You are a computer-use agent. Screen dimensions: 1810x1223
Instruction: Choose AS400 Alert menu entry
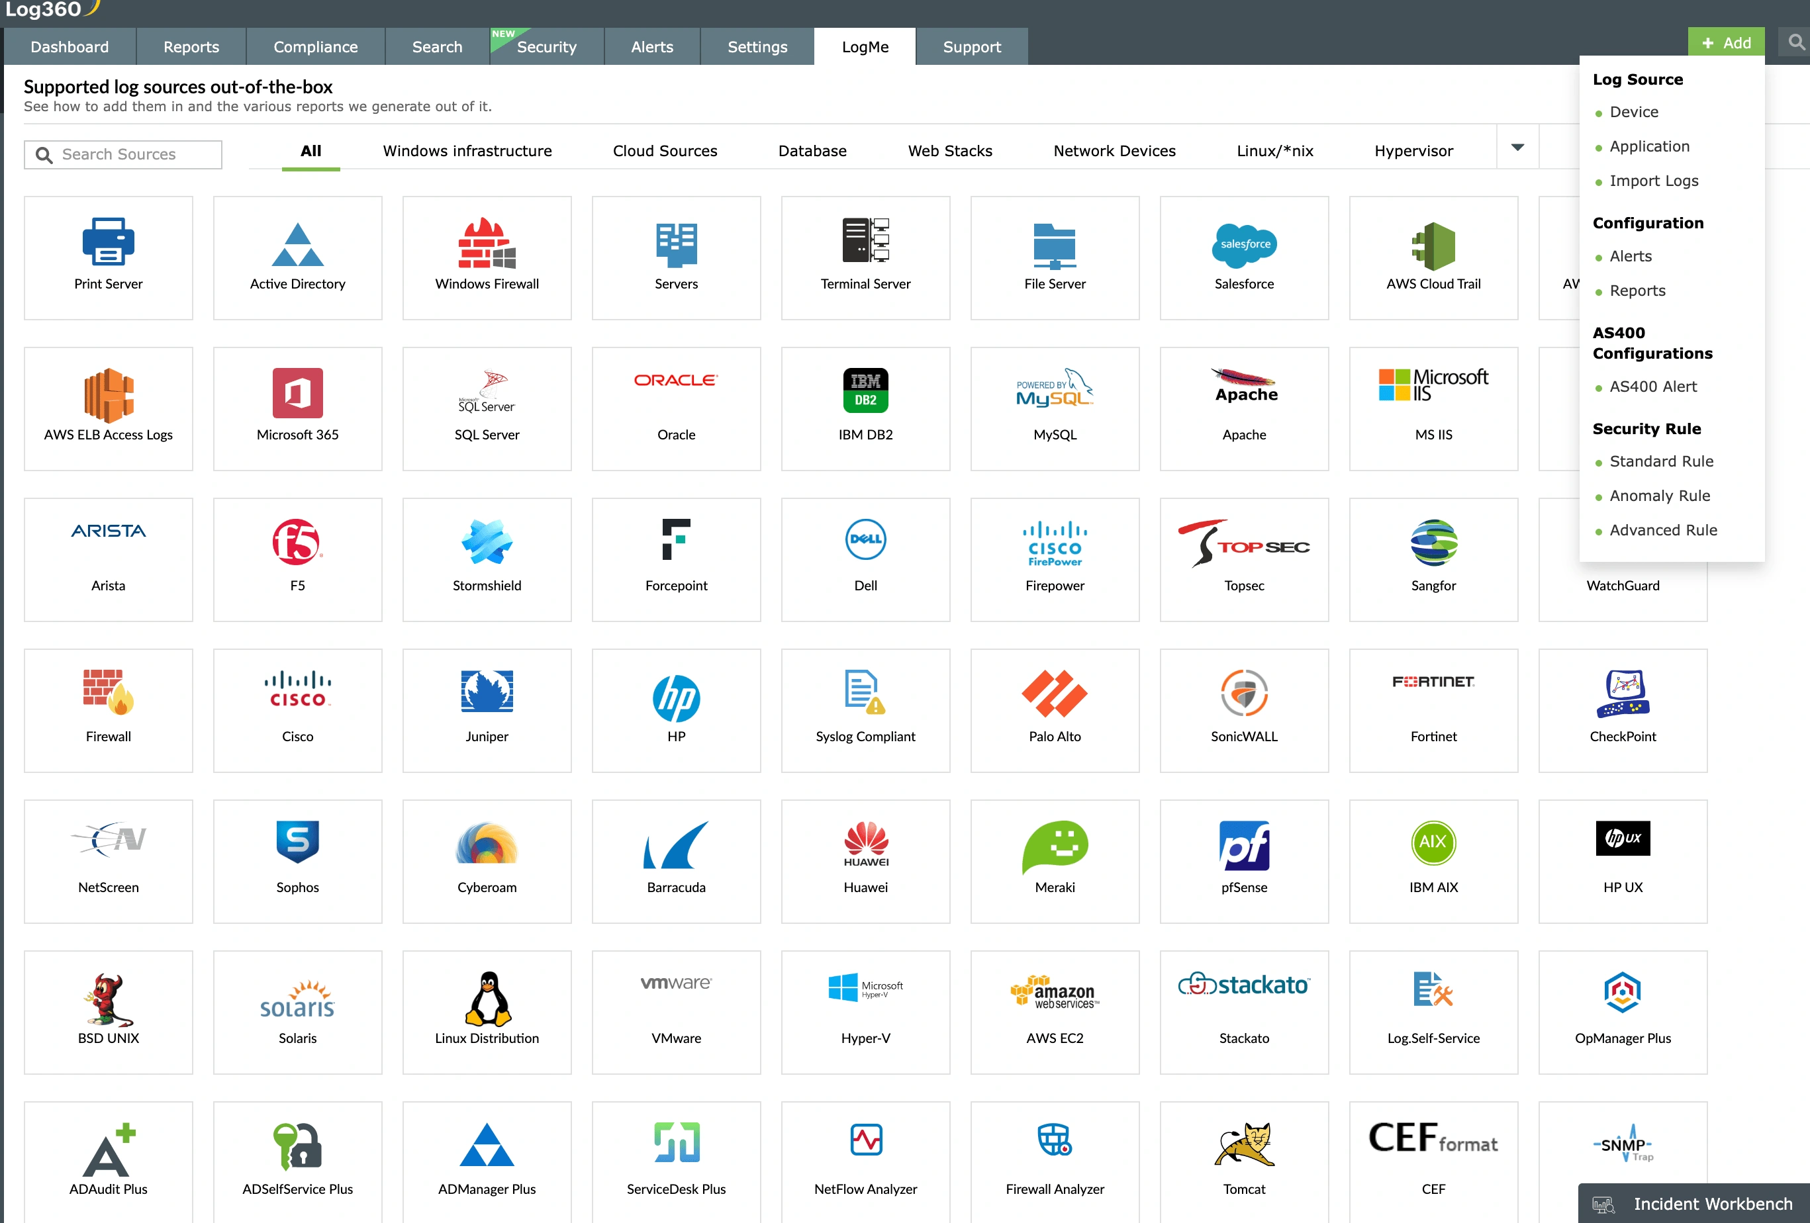tap(1654, 387)
